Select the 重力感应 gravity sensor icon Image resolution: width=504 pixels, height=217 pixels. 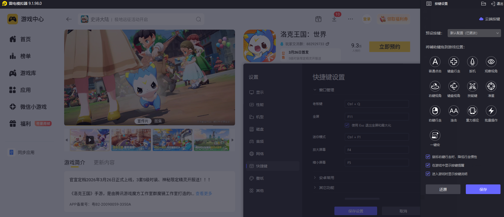(x=472, y=111)
